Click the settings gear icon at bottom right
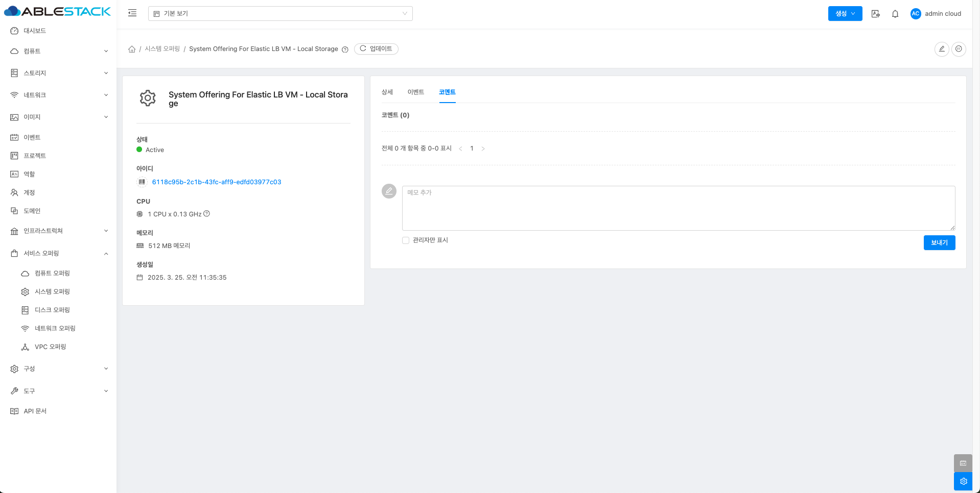 [x=963, y=481]
